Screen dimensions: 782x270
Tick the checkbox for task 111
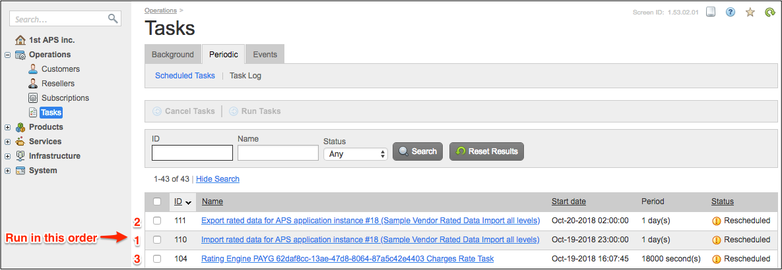(x=157, y=221)
